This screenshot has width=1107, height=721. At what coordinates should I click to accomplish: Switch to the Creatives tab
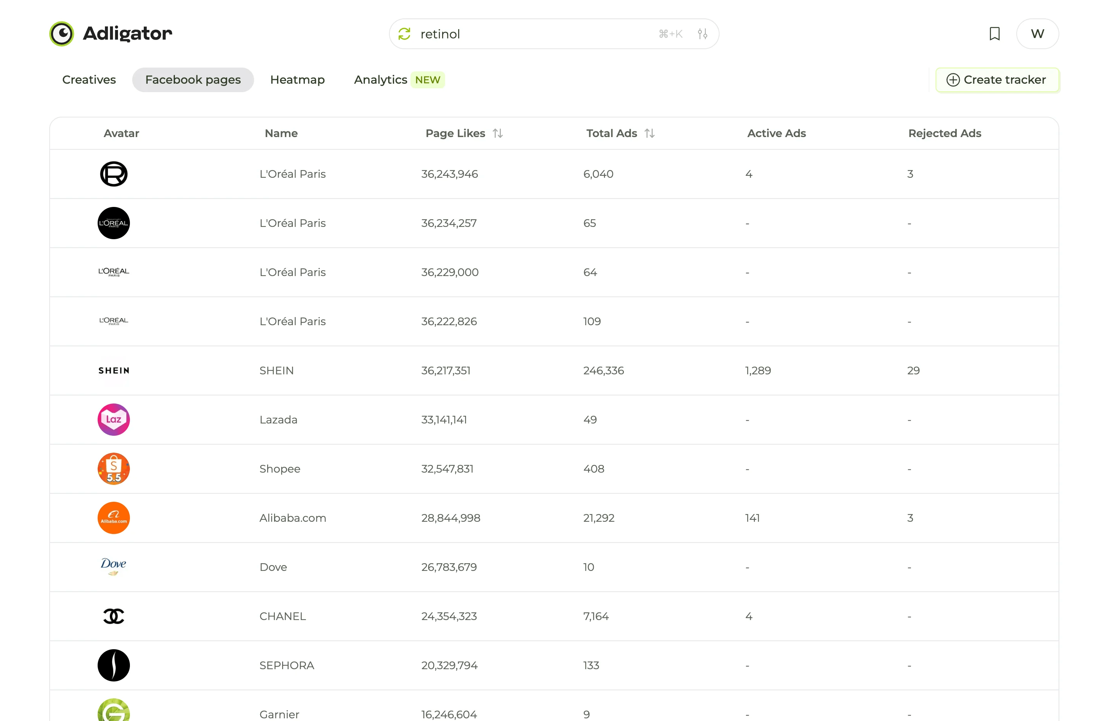(x=89, y=80)
